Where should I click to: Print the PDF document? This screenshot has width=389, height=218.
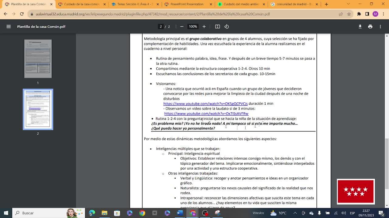coord(370,27)
